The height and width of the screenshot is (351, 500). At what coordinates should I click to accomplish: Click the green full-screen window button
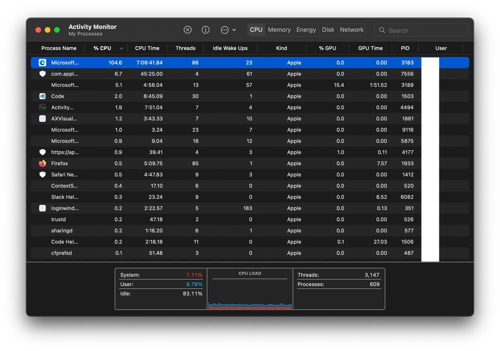pyautogui.click(x=57, y=30)
